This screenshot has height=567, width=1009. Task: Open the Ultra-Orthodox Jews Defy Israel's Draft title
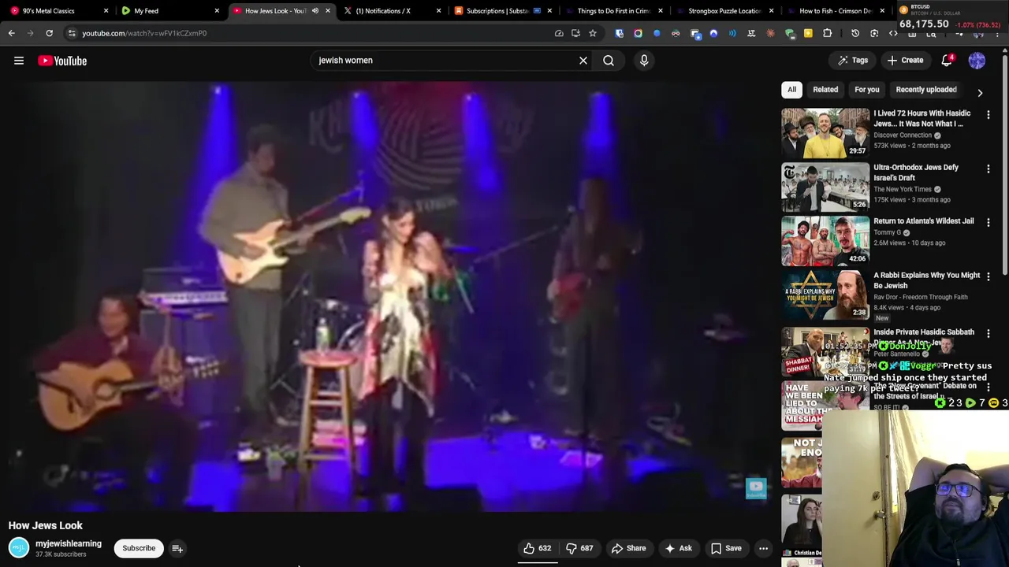click(916, 172)
